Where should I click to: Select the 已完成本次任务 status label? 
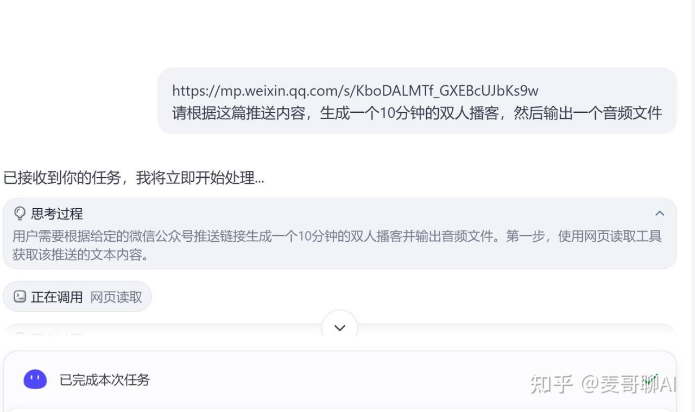[105, 379]
